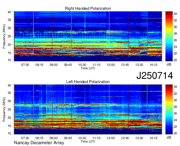Image resolution: width=180 pixels, height=146 pixels.
Task: Click 11:15 tick under right-handed plot
Action: 97,65
